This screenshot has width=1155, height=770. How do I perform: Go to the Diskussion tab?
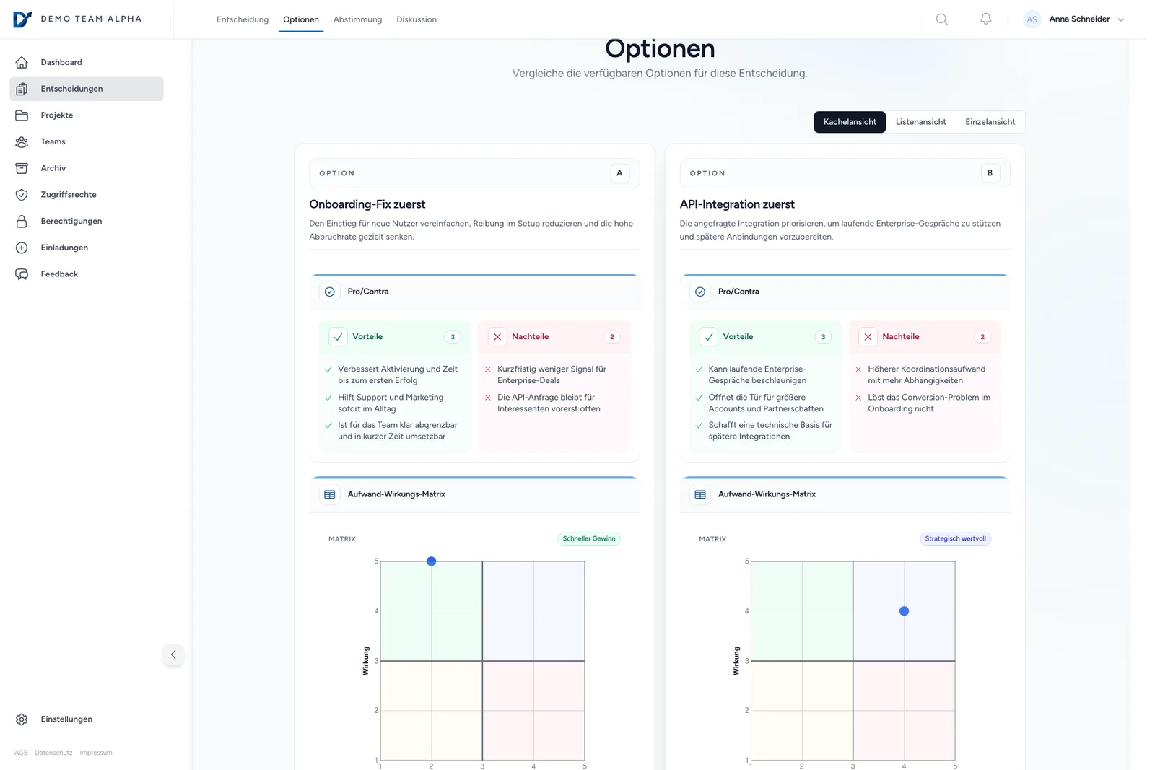point(417,19)
